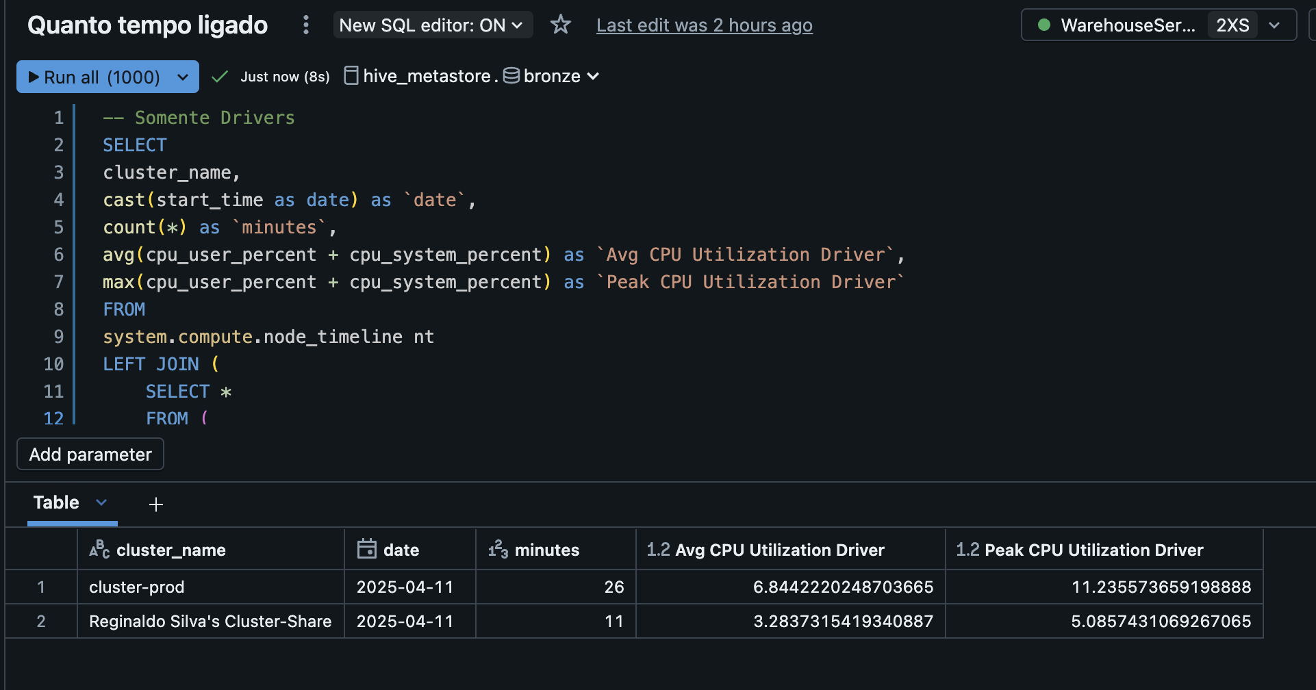Add a new visualization with plus icon
Image resolution: width=1316 pixels, height=690 pixels.
tap(156, 504)
